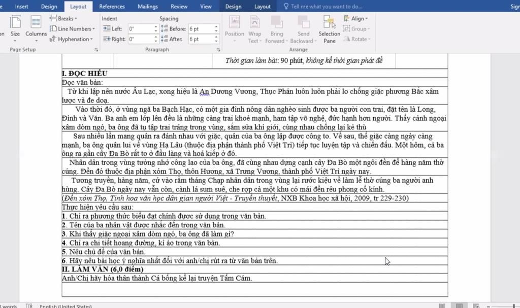This screenshot has height=308, width=520.
Task: Increase Indent Left with the up arrow
Action: click(156, 27)
